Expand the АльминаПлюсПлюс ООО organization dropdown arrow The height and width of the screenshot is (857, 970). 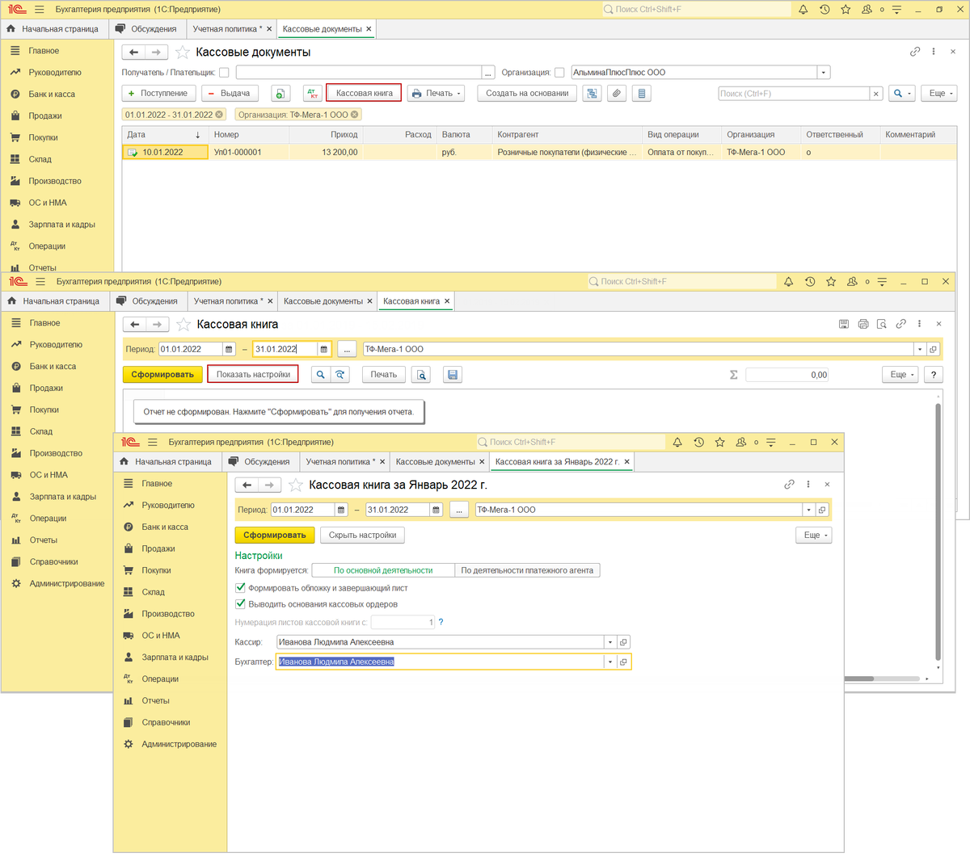(x=824, y=73)
